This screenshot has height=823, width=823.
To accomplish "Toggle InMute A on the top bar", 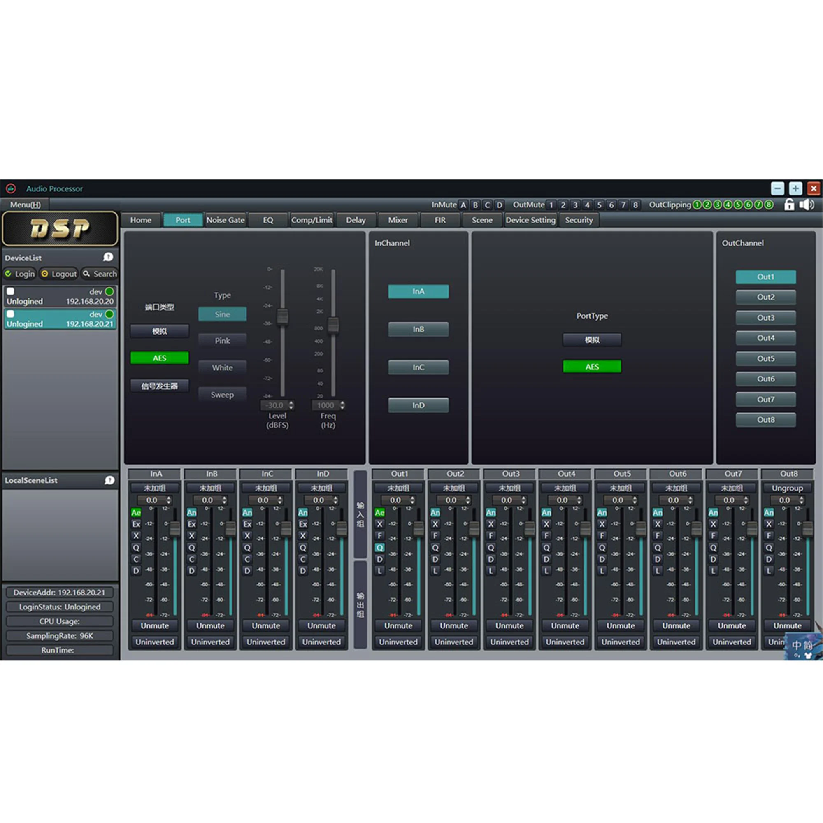I will [463, 205].
